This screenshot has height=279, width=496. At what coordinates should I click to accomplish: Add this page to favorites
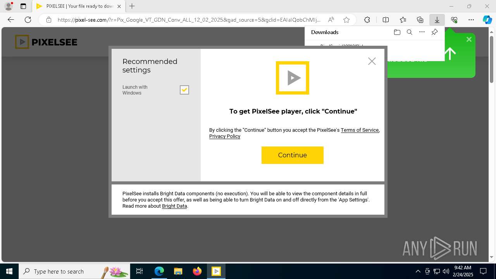(346, 20)
